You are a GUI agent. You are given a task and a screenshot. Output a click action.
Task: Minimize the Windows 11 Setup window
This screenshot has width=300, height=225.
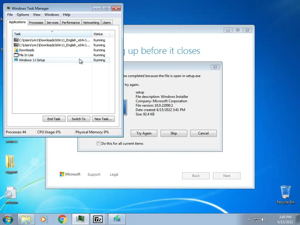[228, 30]
